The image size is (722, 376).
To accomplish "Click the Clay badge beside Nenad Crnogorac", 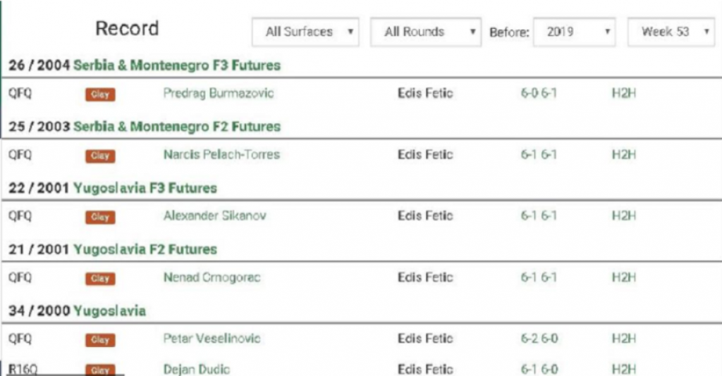I will click(x=100, y=279).
